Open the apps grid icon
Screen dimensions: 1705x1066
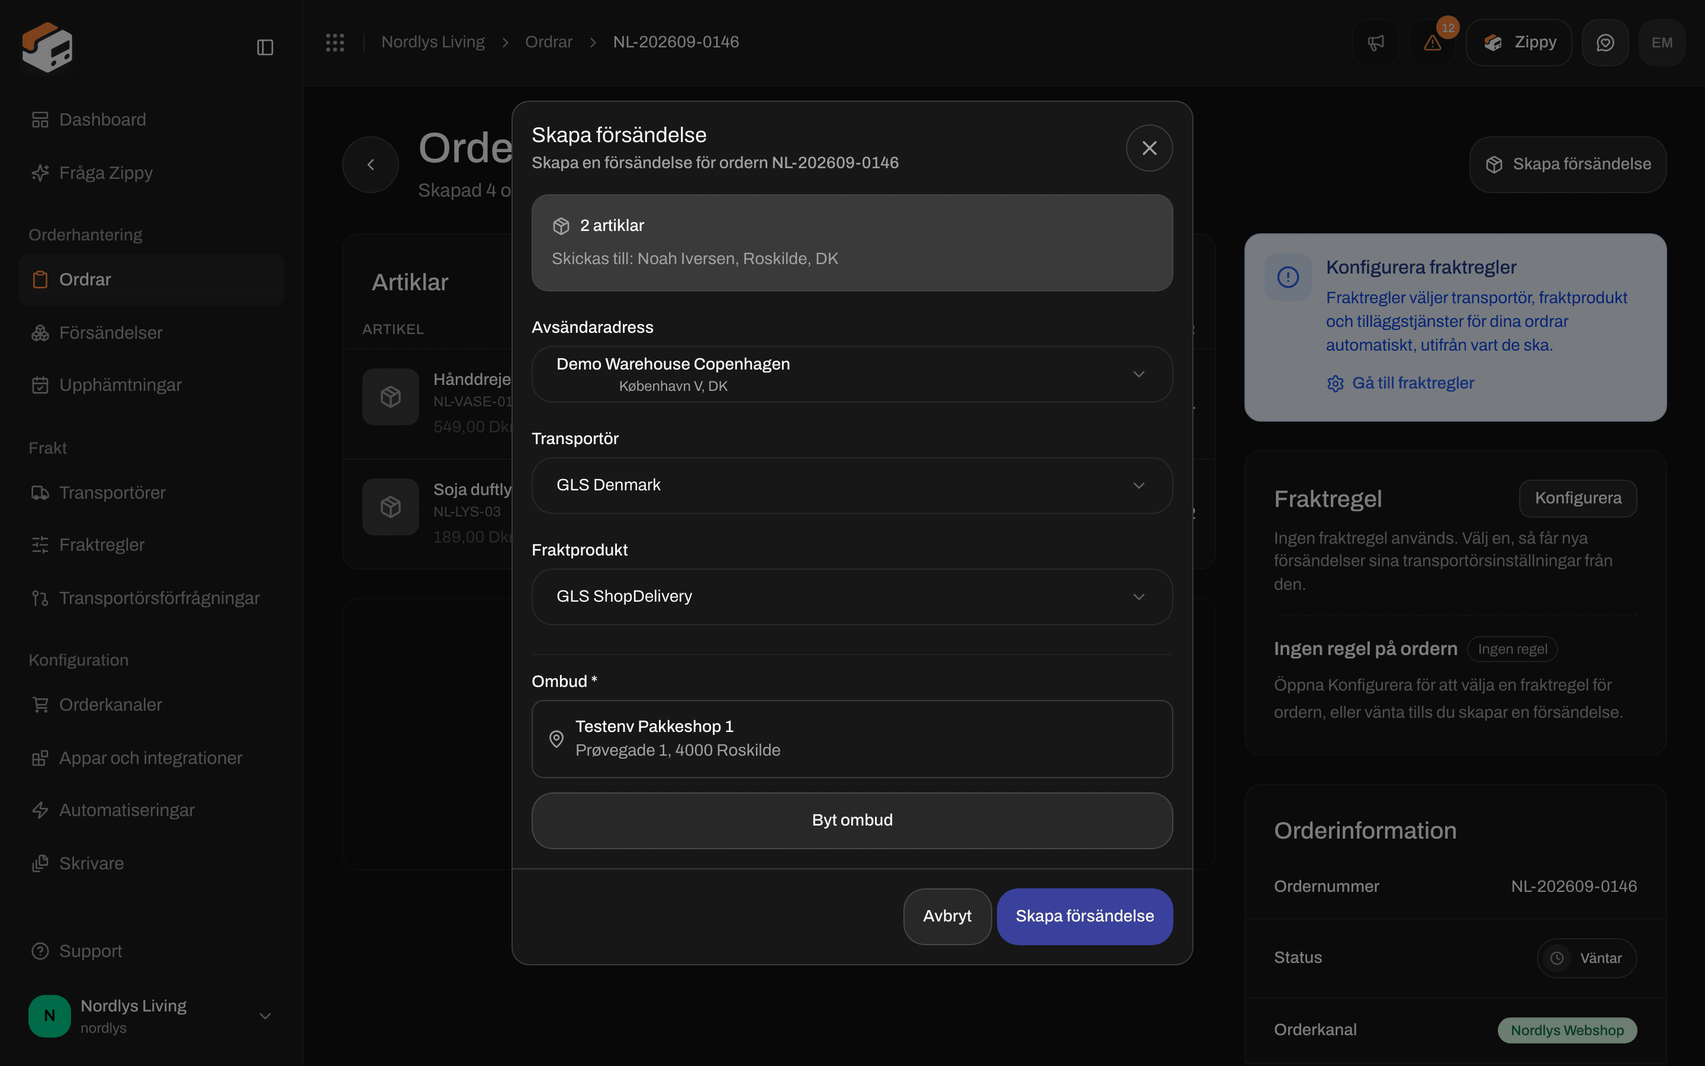click(334, 42)
